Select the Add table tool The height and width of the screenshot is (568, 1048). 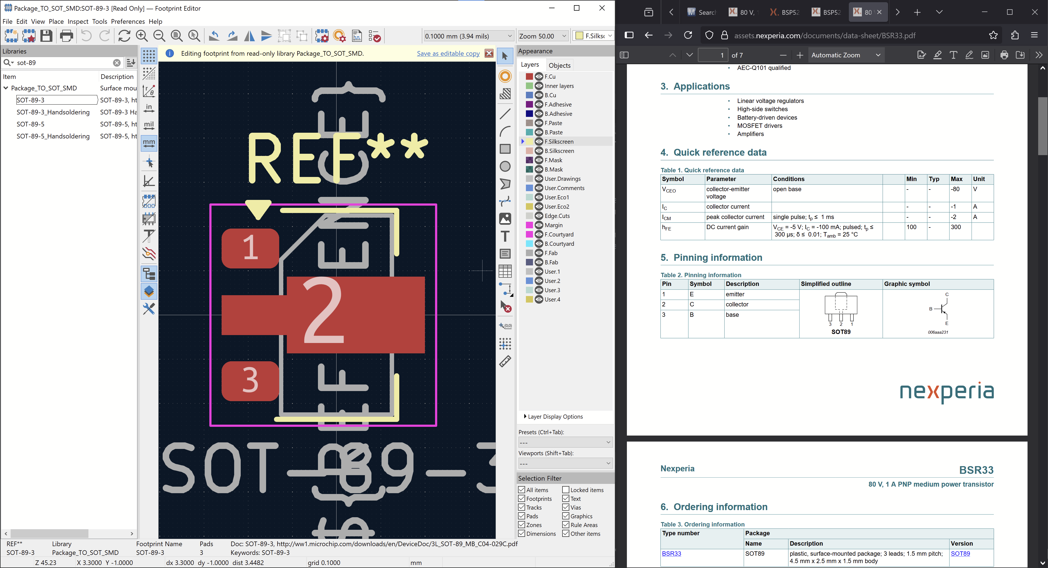505,271
